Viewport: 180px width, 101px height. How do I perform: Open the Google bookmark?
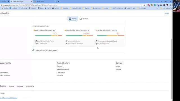click(x=5, y=8)
